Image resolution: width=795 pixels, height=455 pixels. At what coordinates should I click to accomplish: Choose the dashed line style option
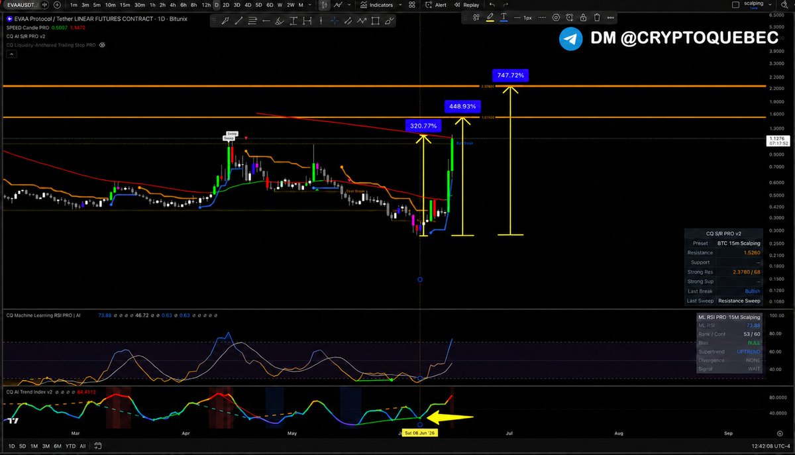click(542, 17)
